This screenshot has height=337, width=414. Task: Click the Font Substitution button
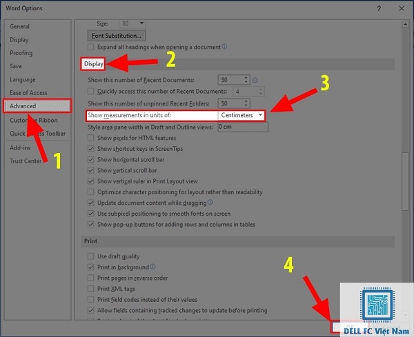pos(116,35)
